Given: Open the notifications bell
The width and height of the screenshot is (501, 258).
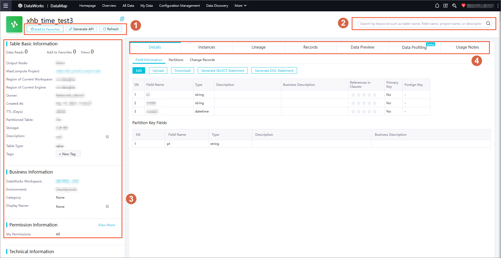Looking at the screenshot, I should coord(437,6).
